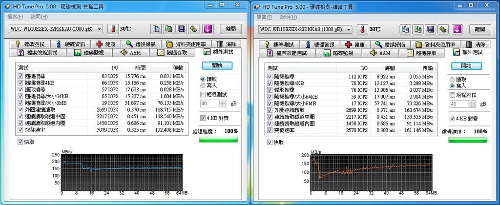
Task: Toggle 快取 checkbox in right window
Action: click(270, 143)
